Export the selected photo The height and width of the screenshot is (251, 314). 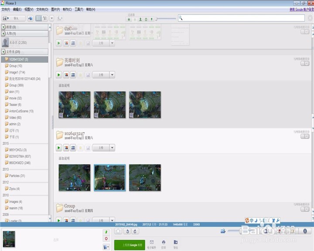[176, 244]
